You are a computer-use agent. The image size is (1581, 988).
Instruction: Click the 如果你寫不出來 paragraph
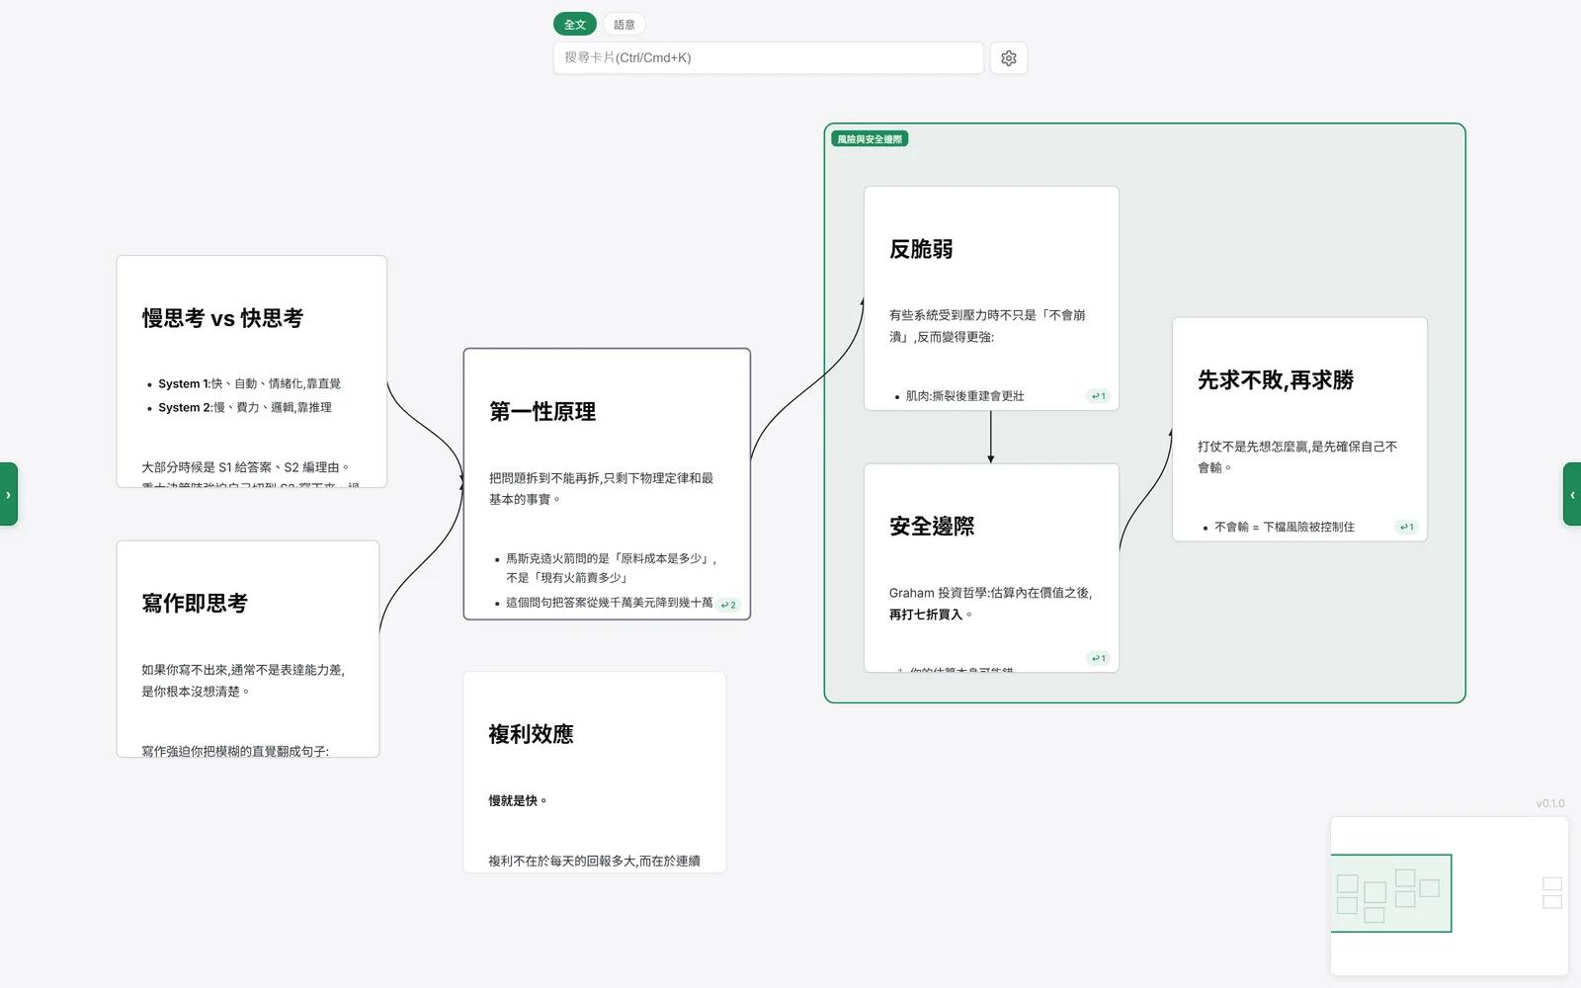tap(243, 681)
